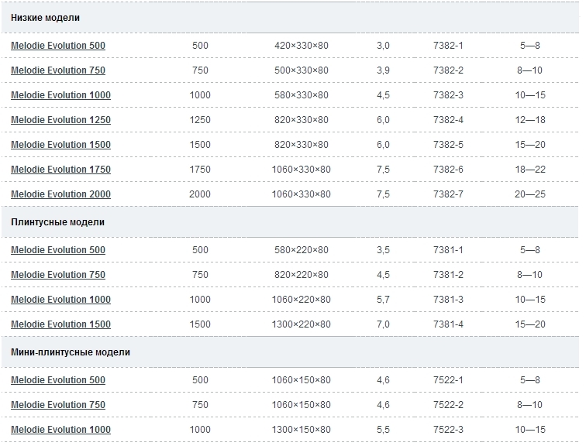Select the 'Мини-плинтусные модели' section heading
Screen dimensions: 586x446
(71, 352)
